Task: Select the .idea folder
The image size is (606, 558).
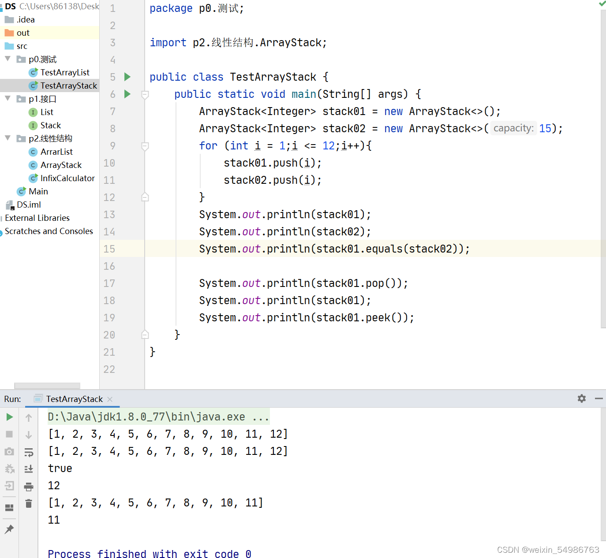Action: click(x=26, y=19)
